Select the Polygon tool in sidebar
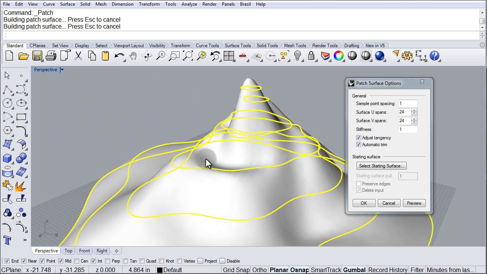This screenshot has width=487, height=274. tap(7, 131)
